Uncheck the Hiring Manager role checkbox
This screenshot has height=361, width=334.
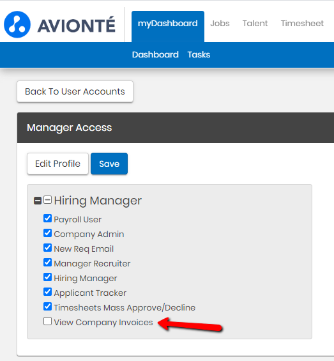pos(47,277)
